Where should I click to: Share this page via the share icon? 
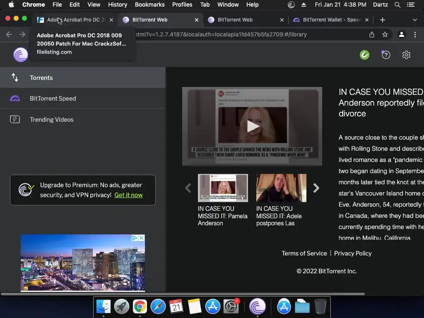coord(372,34)
